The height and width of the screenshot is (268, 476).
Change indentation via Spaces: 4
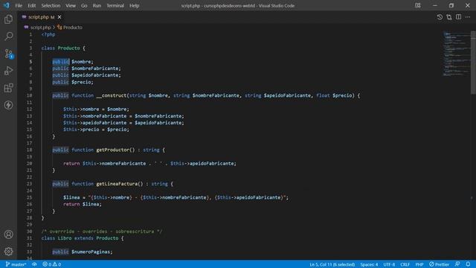[x=369, y=264]
